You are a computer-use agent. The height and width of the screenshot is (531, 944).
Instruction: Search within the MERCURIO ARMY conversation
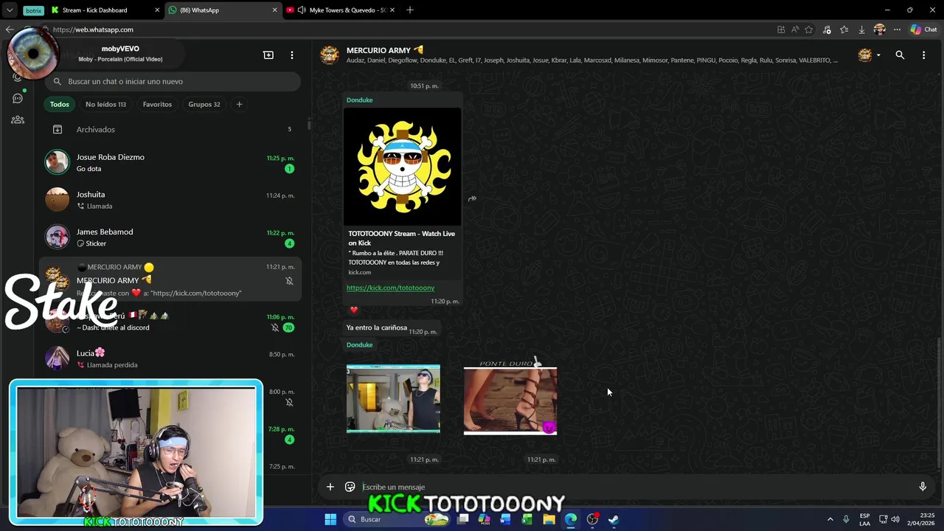(900, 55)
